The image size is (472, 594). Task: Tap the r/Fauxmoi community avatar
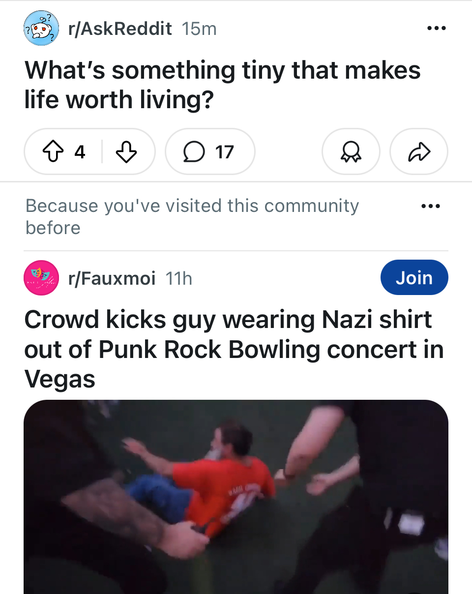click(x=42, y=278)
